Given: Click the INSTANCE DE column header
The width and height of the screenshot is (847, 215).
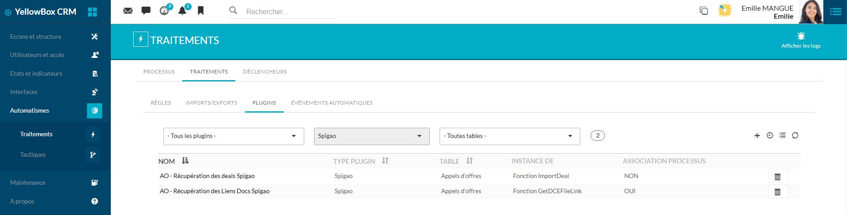Looking at the screenshot, I should coord(533,161).
